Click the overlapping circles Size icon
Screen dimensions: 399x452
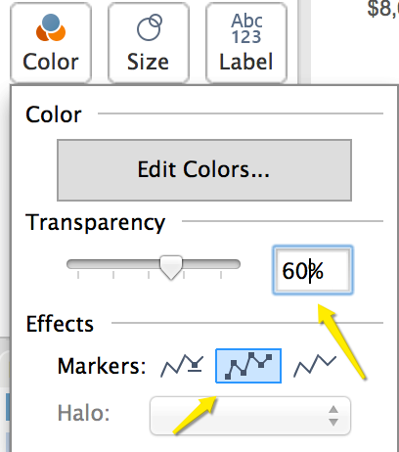pyautogui.click(x=150, y=27)
